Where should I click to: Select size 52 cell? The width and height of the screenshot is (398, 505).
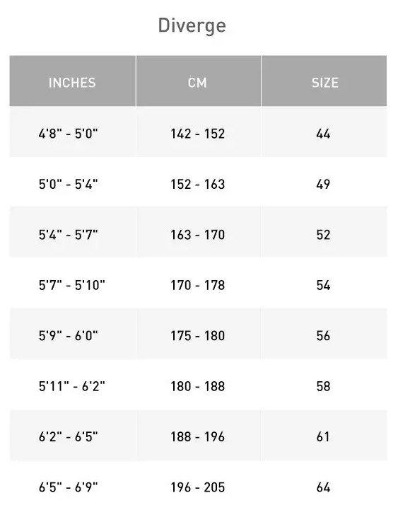[324, 233]
